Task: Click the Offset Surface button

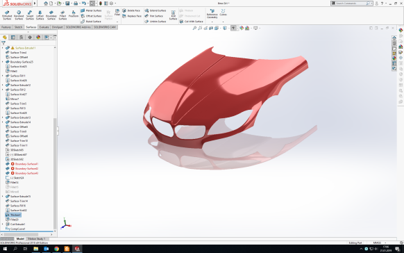Action: (x=91, y=16)
